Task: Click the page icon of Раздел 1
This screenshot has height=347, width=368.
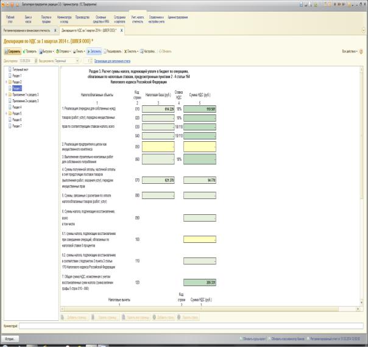Action: click(x=10, y=75)
